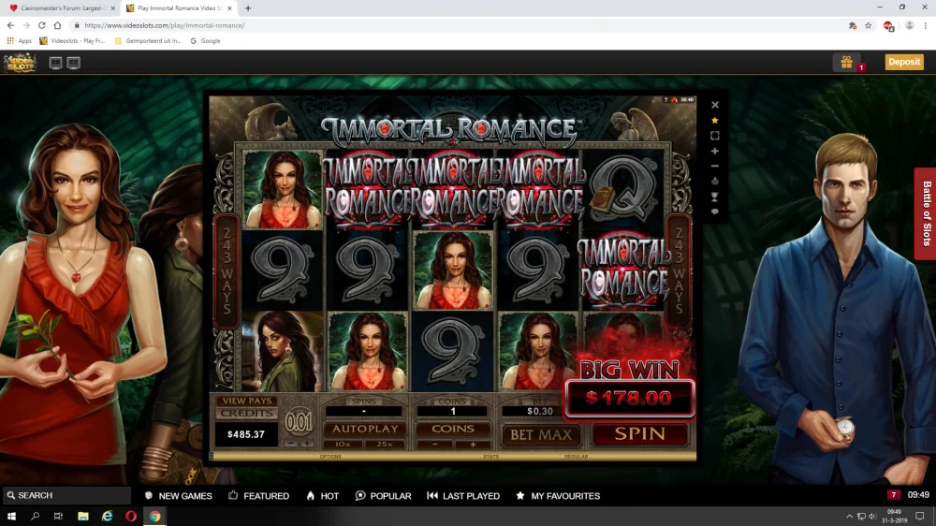Click the SPIN button
The image size is (936, 526).
[x=639, y=434]
